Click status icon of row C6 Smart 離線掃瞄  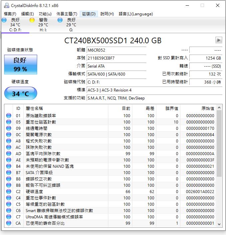[9, 211]
